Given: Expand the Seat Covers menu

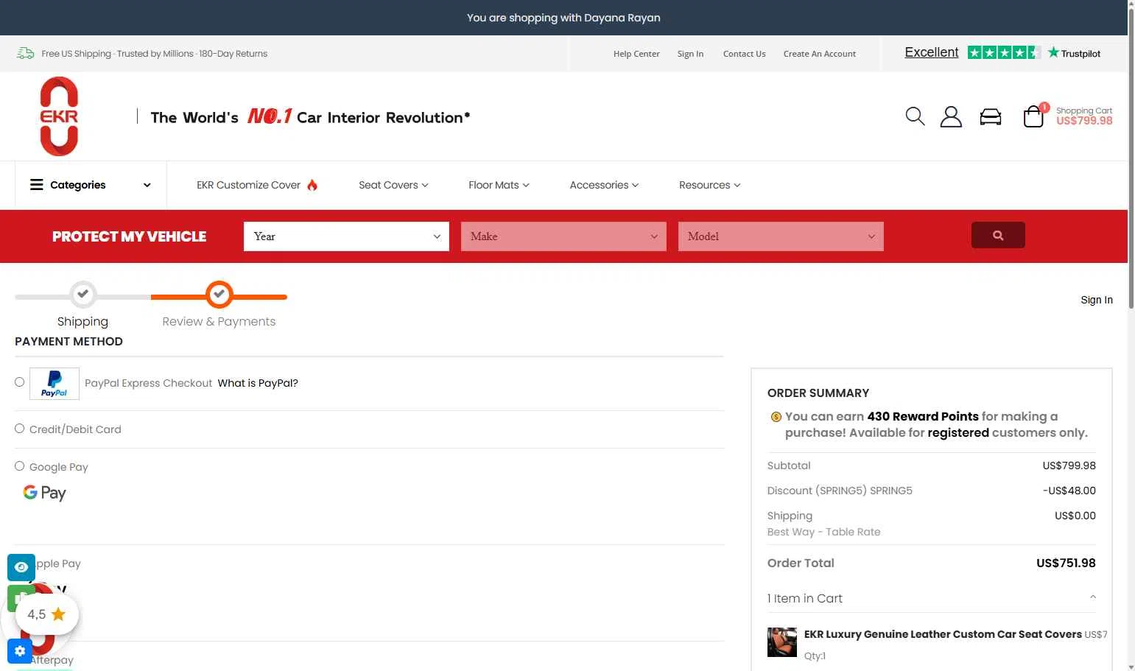Looking at the screenshot, I should (393, 185).
